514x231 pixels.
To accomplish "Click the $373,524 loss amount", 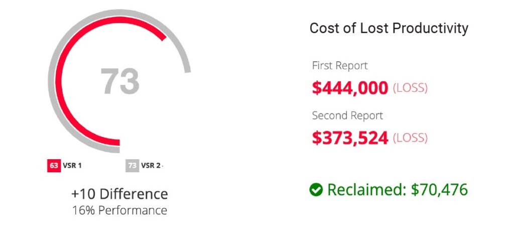I will (x=350, y=138).
